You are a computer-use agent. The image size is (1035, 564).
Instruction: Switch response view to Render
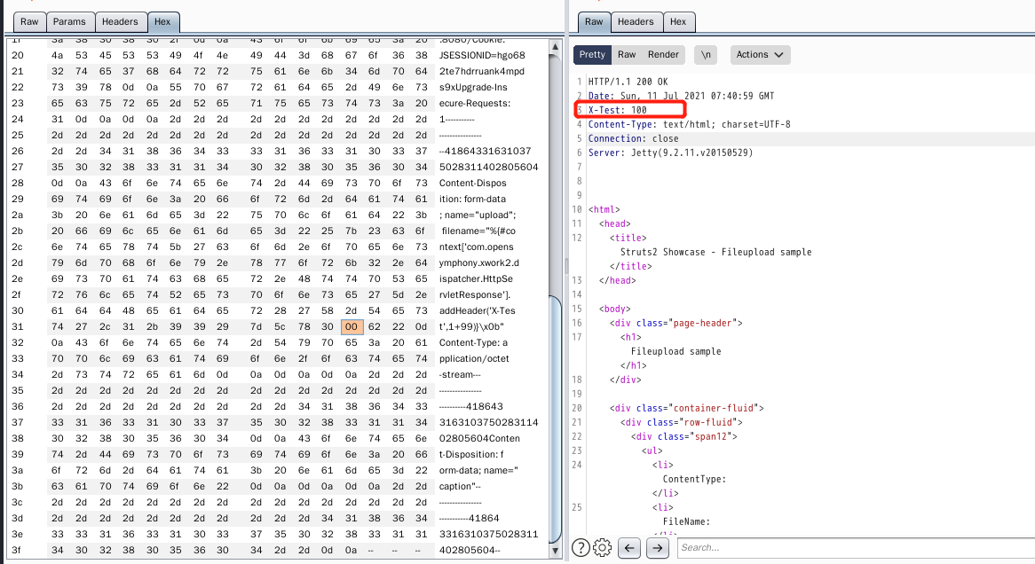663,54
